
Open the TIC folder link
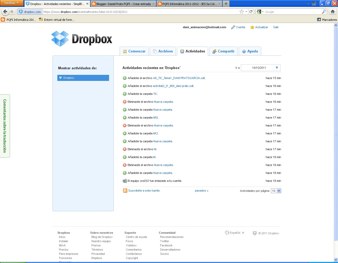point(155,94)
